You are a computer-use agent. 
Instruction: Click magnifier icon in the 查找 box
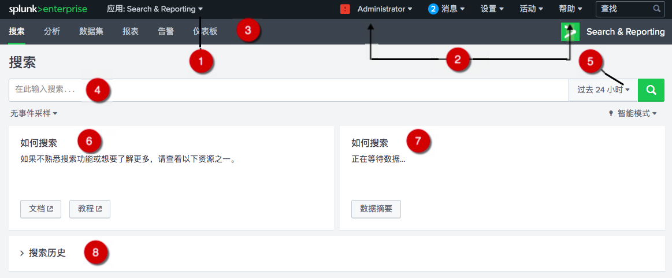pos(656,9)
